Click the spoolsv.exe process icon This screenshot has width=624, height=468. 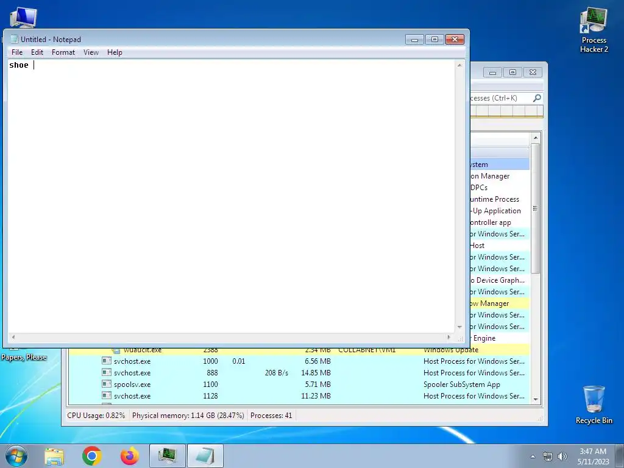point(106,384)
